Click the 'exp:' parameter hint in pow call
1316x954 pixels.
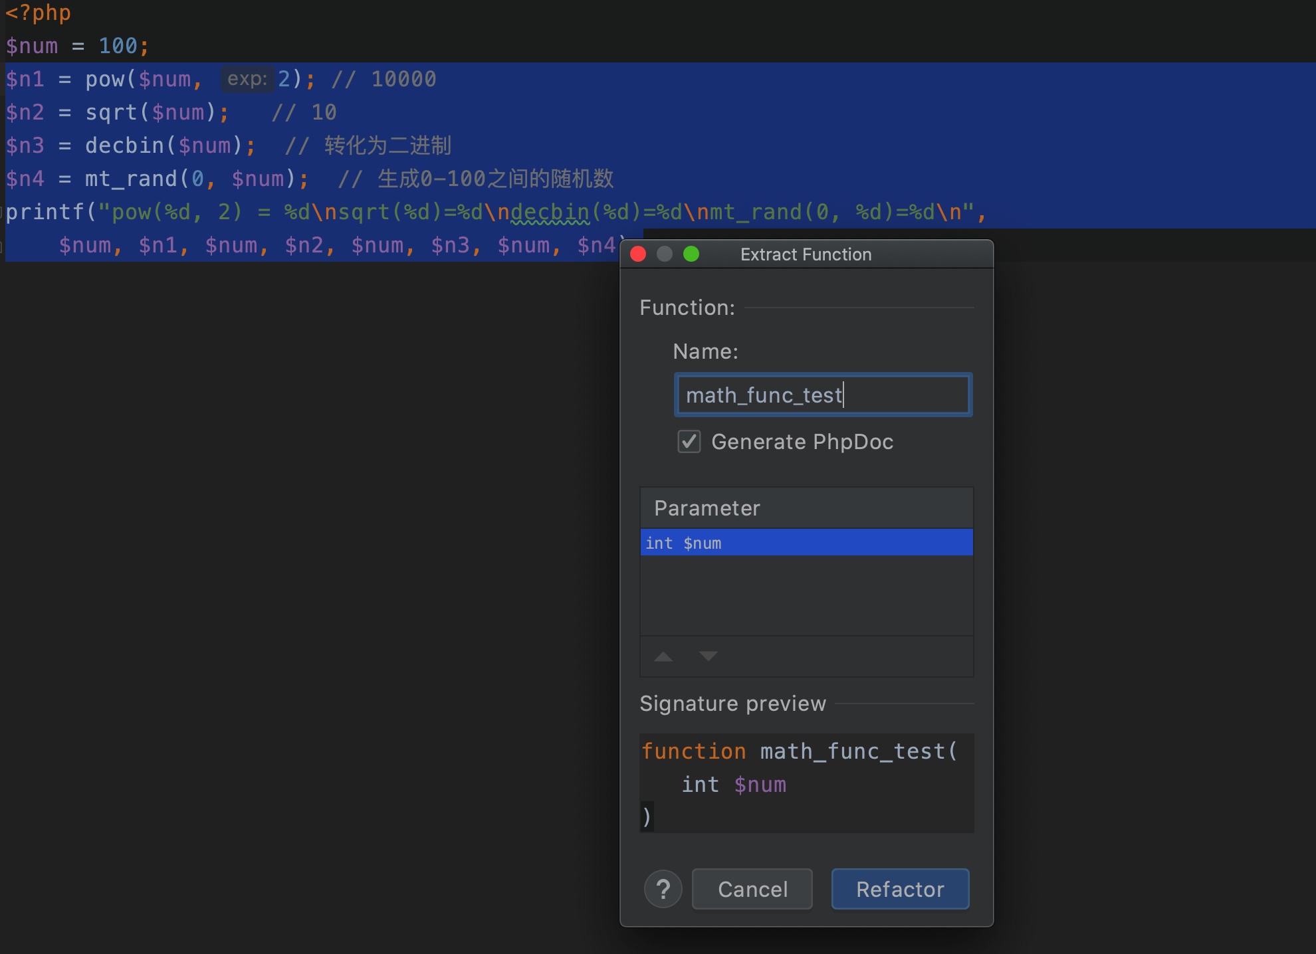[x=247, y=79]
